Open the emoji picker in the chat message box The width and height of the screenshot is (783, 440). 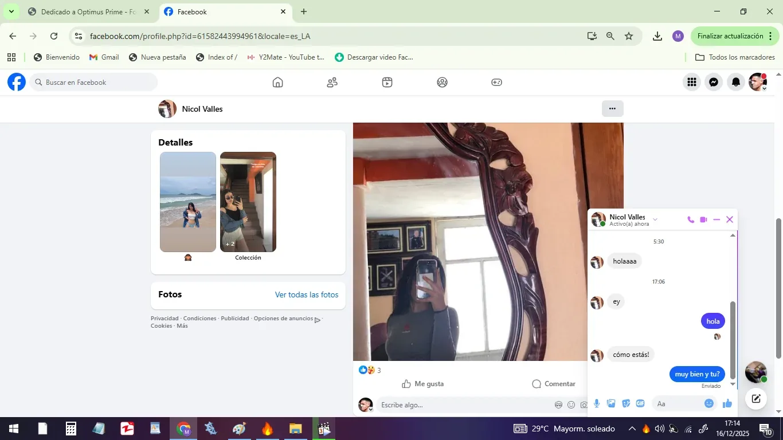click(x=709, y=403)
